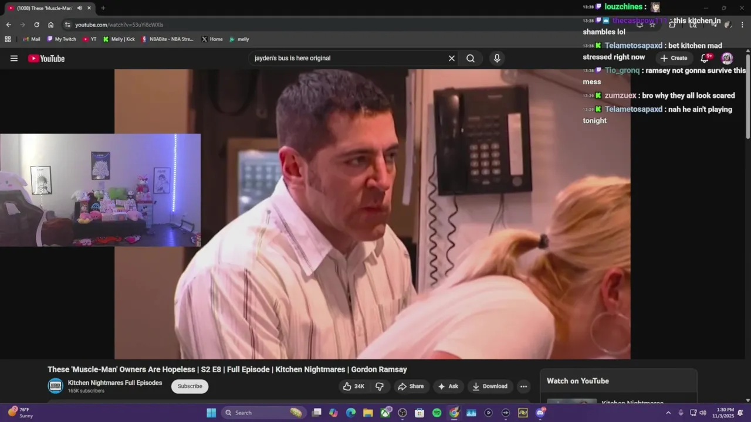Open OBS Studio from the taskbar
751x422 pixels.
coord(402,413)
